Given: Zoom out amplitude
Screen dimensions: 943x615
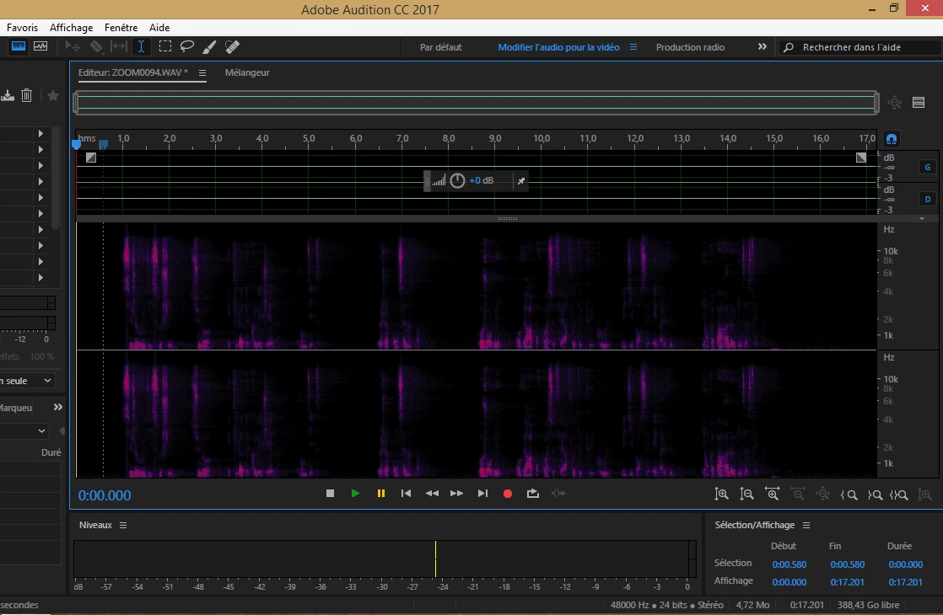Looking at the screenshot, I should point(746,495).
